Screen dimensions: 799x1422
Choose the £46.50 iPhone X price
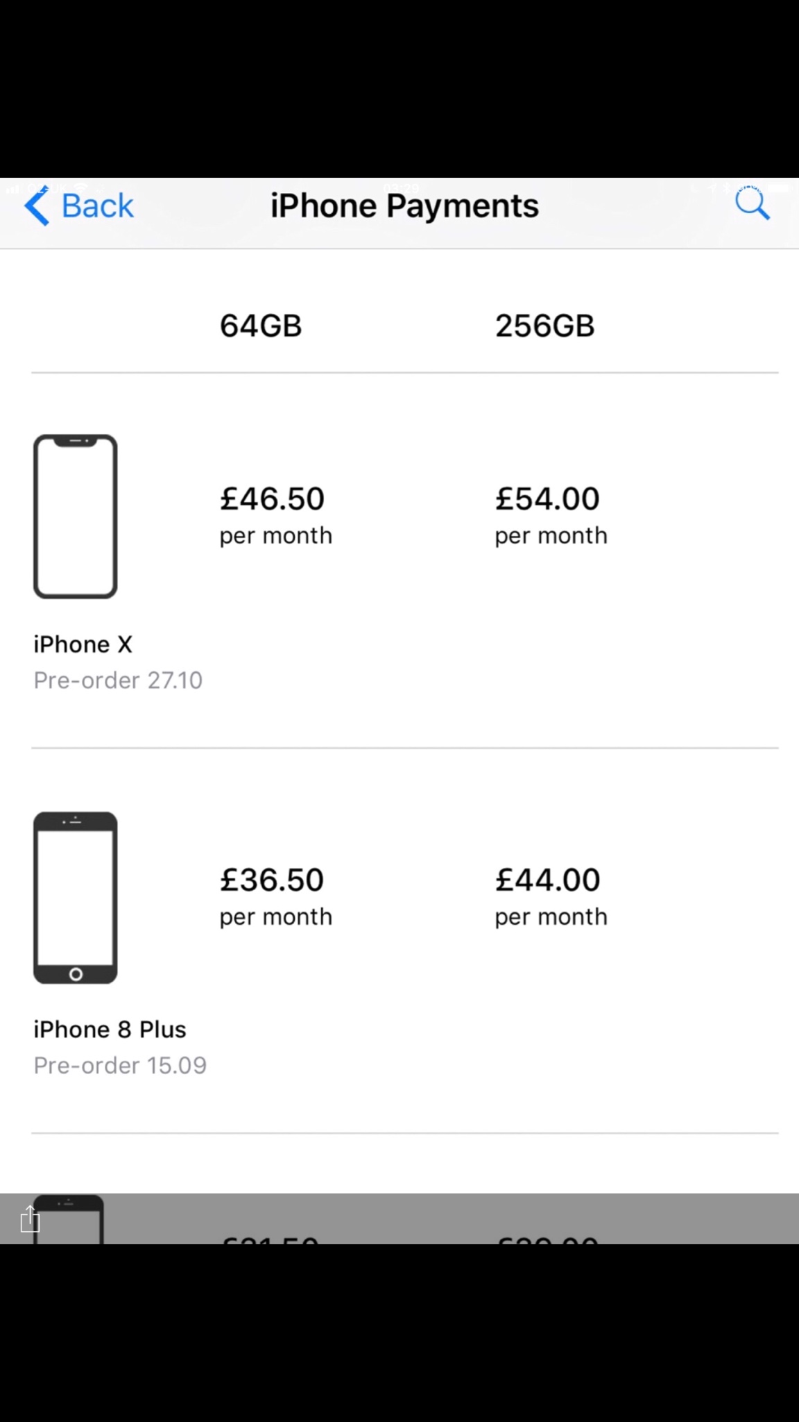coord(272,499)
